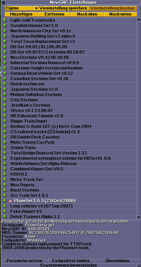Click green square beside Canadian Stations Set
The width and height of the screenshot is (141, 267).
[x=5, y=79]
